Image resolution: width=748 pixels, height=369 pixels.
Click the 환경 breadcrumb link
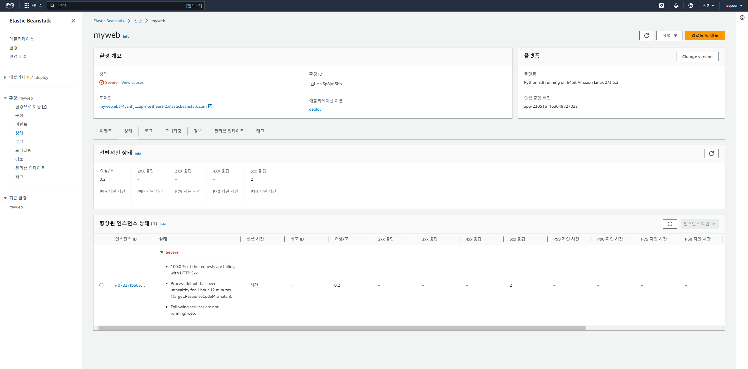pos(138,21)
